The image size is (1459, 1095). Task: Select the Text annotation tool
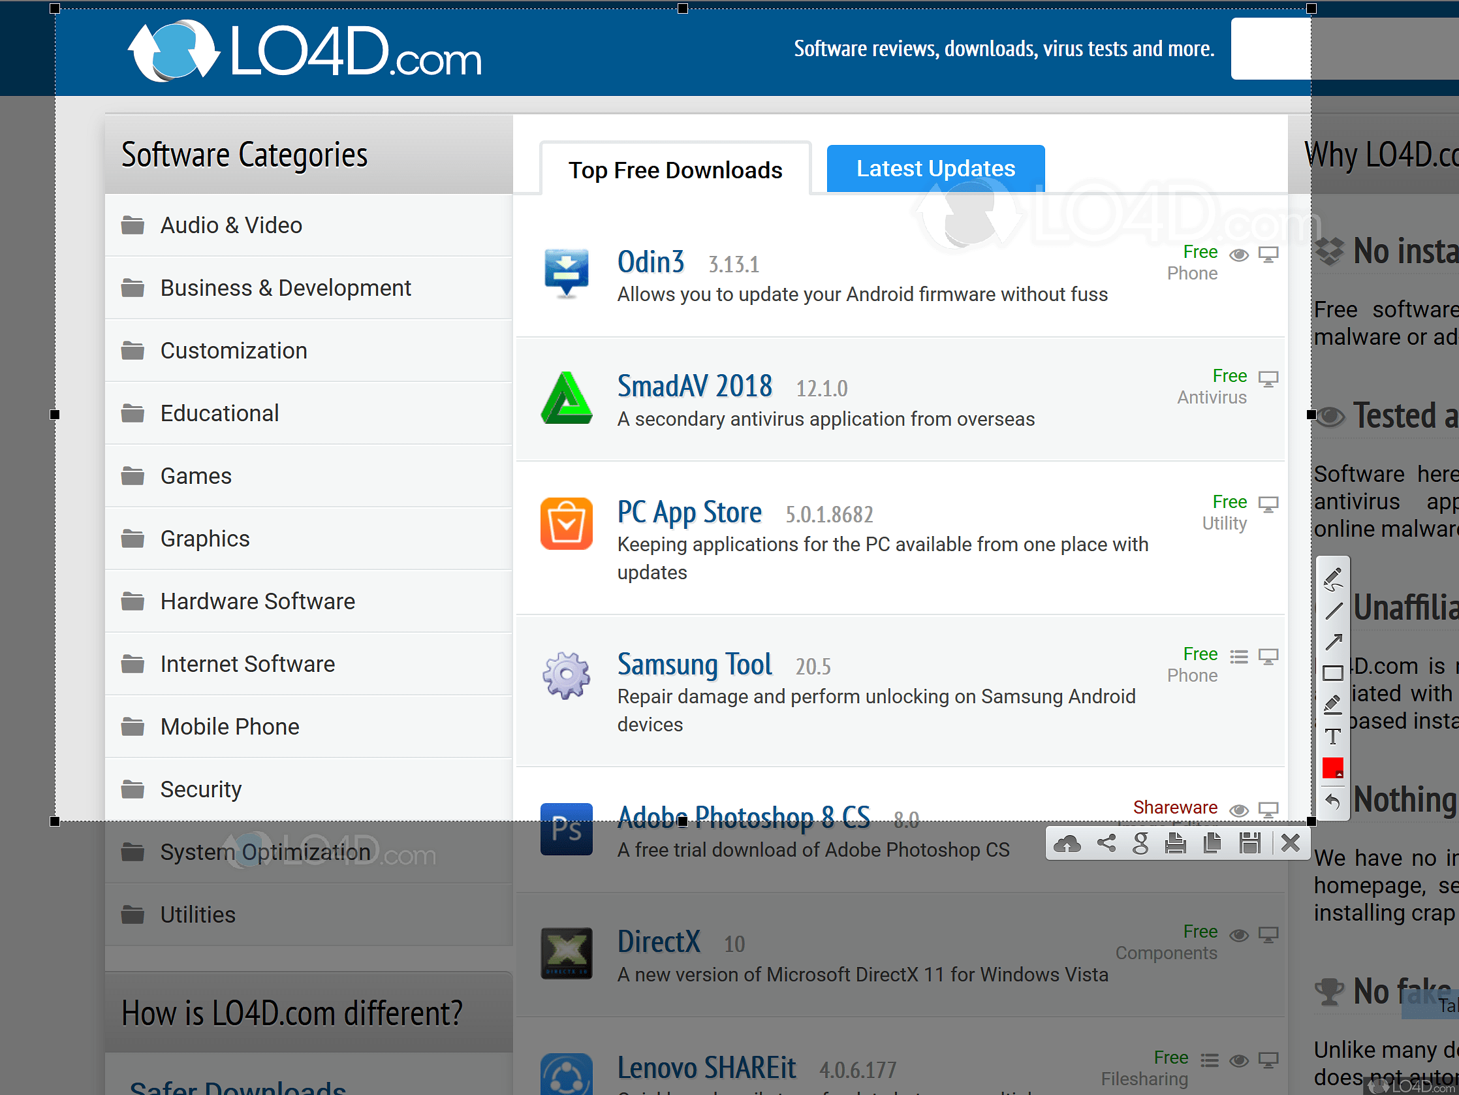[1333, 736]
